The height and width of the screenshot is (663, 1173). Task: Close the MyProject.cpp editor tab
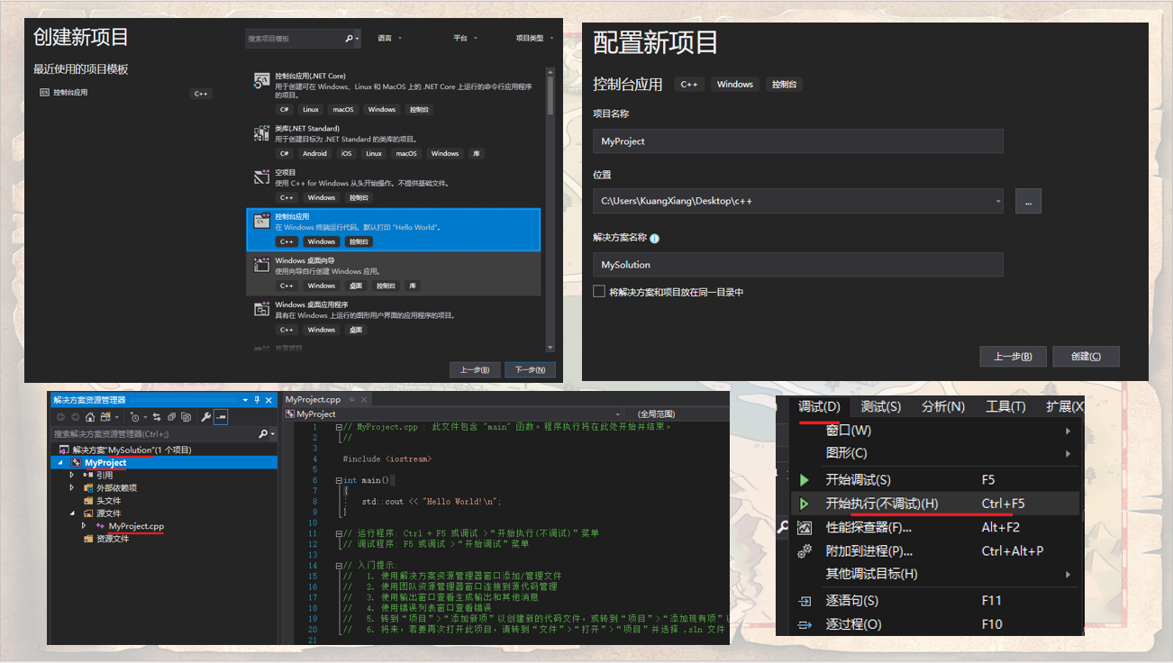point(364,399)
